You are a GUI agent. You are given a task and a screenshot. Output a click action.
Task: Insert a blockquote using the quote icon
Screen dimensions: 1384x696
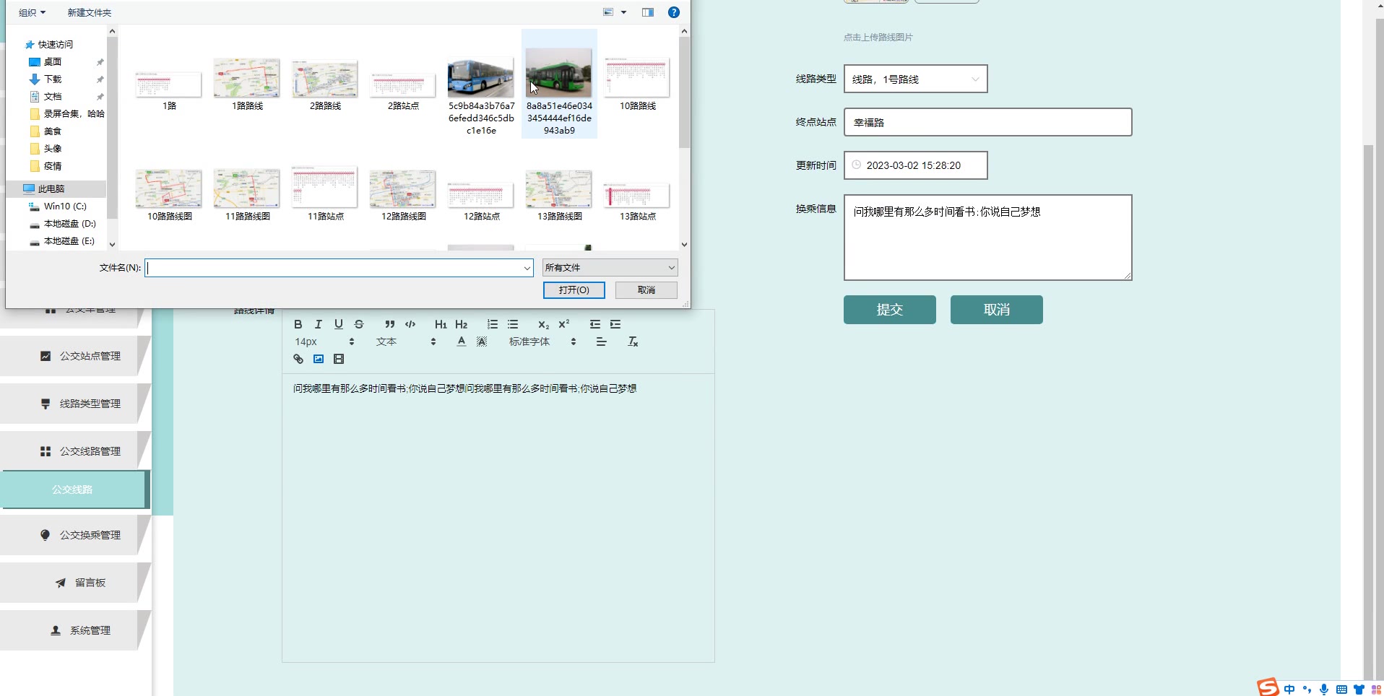(389, 324)
